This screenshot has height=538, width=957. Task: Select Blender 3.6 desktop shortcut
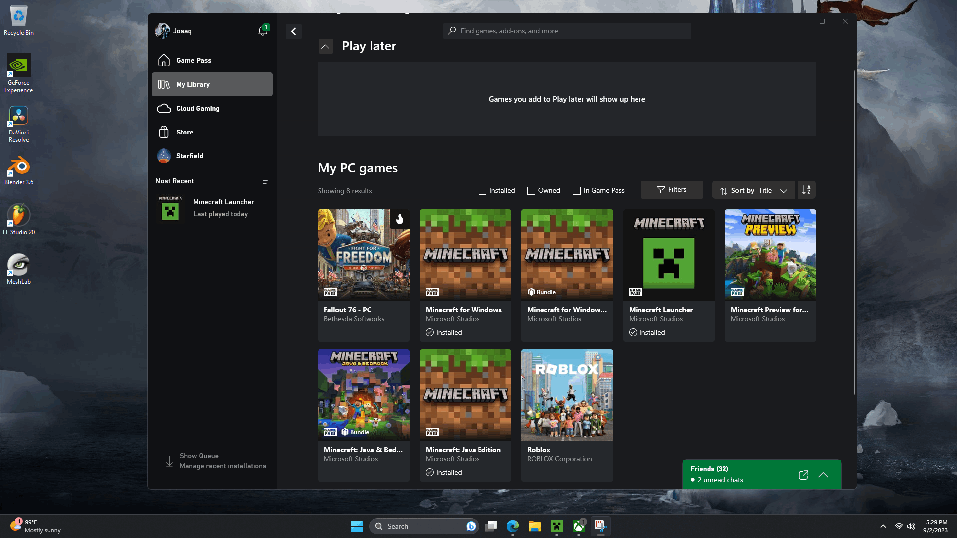[19, 171]
